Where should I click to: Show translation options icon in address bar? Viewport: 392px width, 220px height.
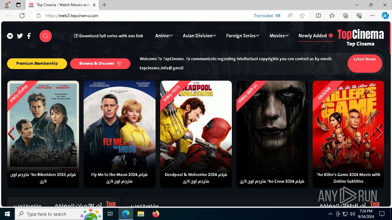pos(278,16)
